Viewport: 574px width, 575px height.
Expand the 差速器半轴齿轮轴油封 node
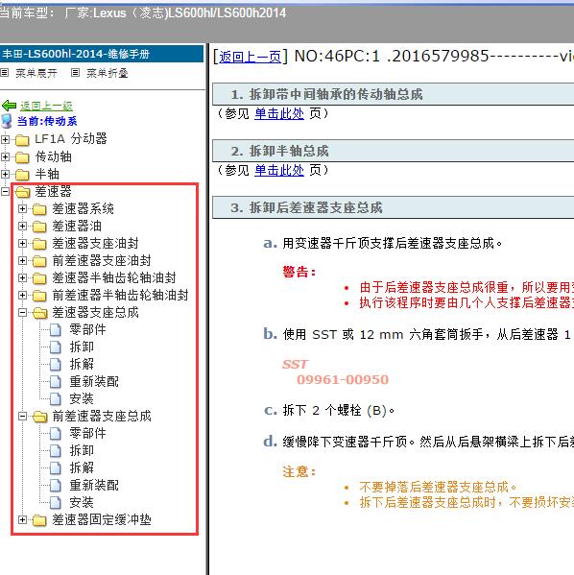[x=22, y=277]
